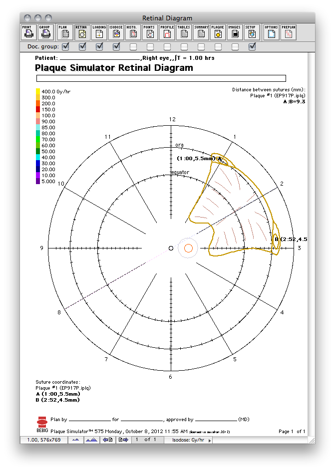Click the 'Plaque Simulator Retinal Diagram' heading
This screenshot has height=471, width=335.
pyautogui.click(x=114, y=68)
